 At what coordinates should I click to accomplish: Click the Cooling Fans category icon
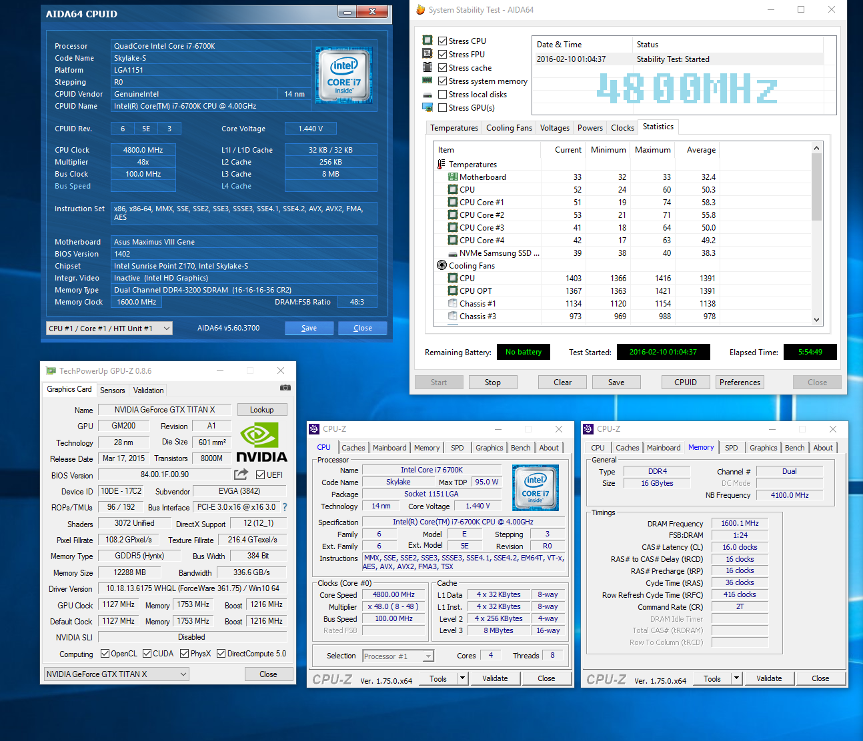point(442,265)
